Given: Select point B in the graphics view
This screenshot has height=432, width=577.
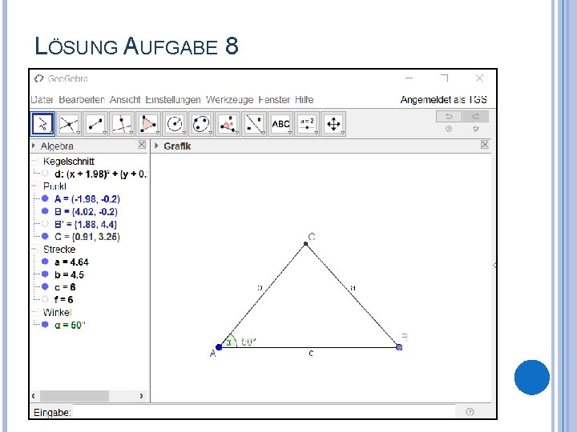Looking at the screenshot, I should [399, 347].
